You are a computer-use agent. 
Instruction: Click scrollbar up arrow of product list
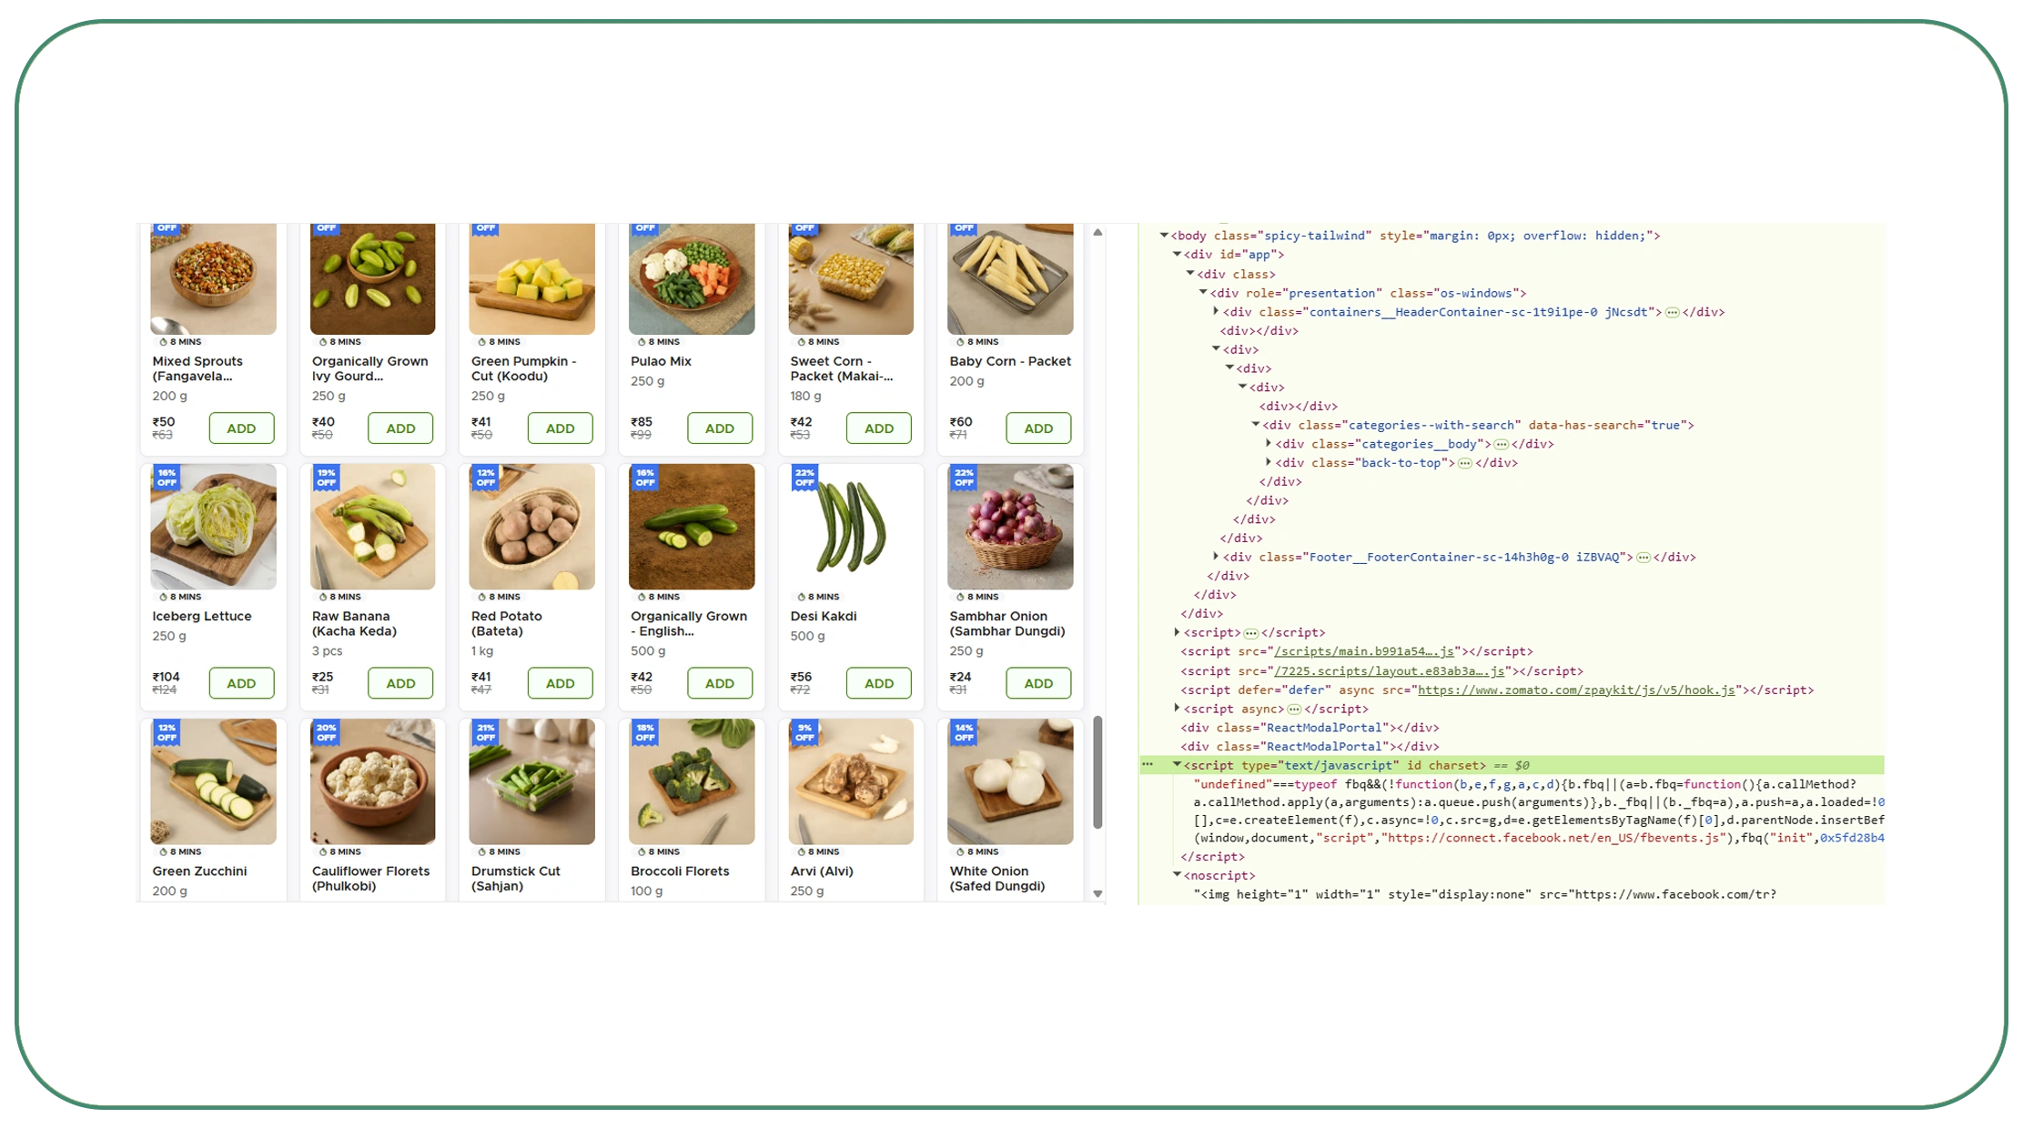pos(1097,233)
